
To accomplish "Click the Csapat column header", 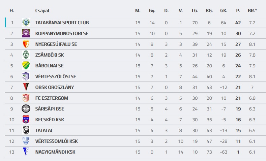I will tap(42, 10).
